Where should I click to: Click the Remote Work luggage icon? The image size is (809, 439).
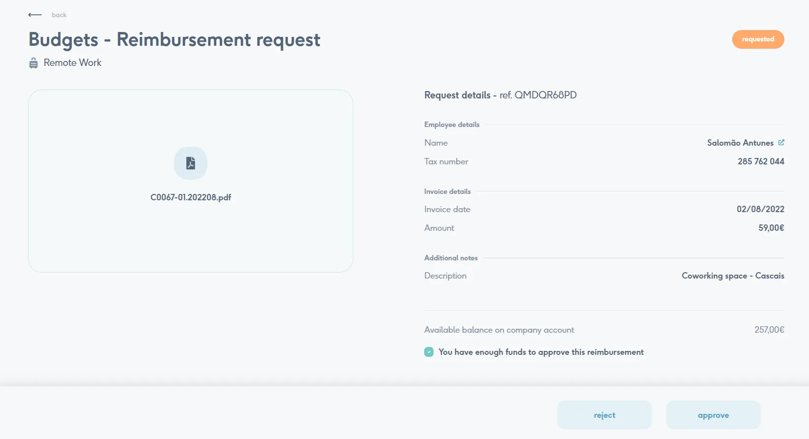coord(34,63)
